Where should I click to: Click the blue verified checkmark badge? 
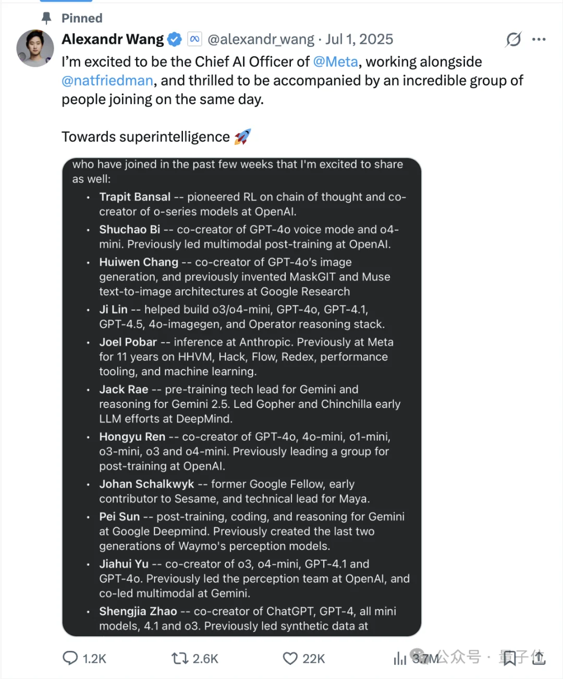(174, 40)
